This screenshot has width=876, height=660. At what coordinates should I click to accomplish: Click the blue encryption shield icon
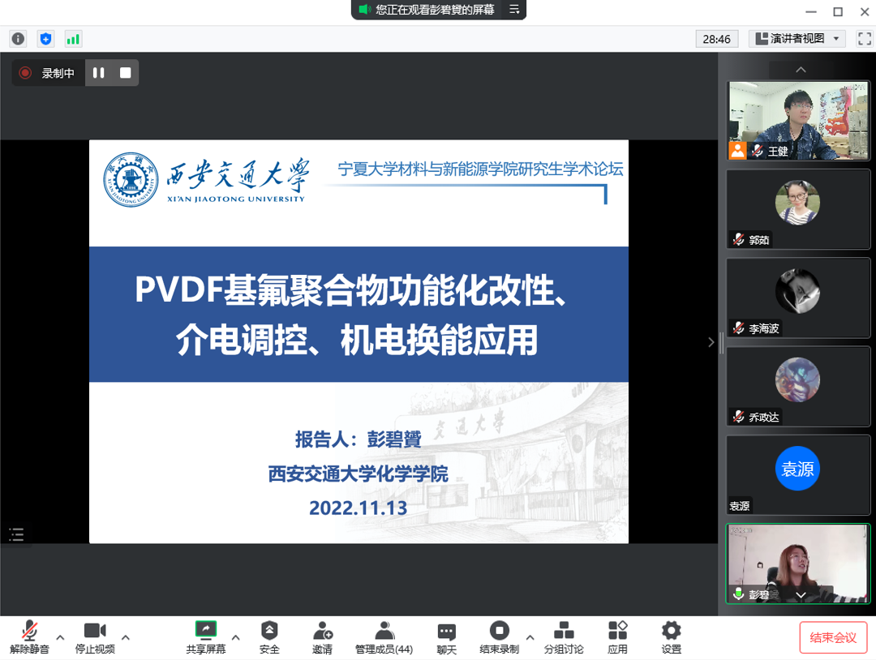point(45,39)
